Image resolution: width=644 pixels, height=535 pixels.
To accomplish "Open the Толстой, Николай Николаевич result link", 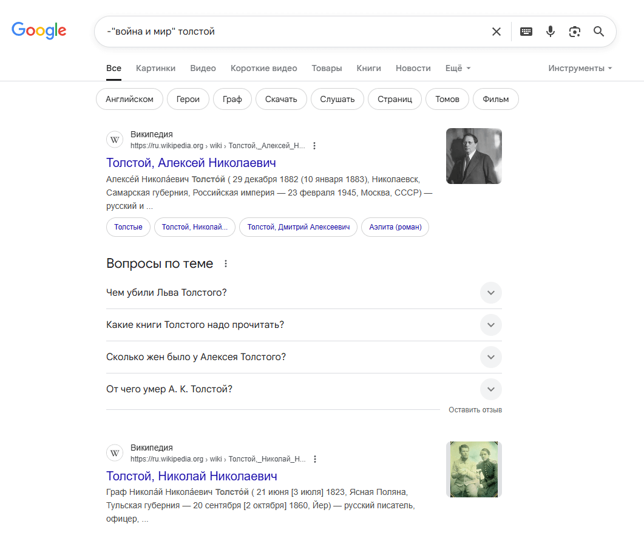I will coord(191,476).
